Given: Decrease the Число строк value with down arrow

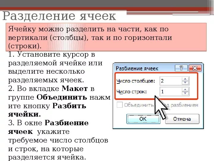Looking at the screenshot, I should pos(185,93).
